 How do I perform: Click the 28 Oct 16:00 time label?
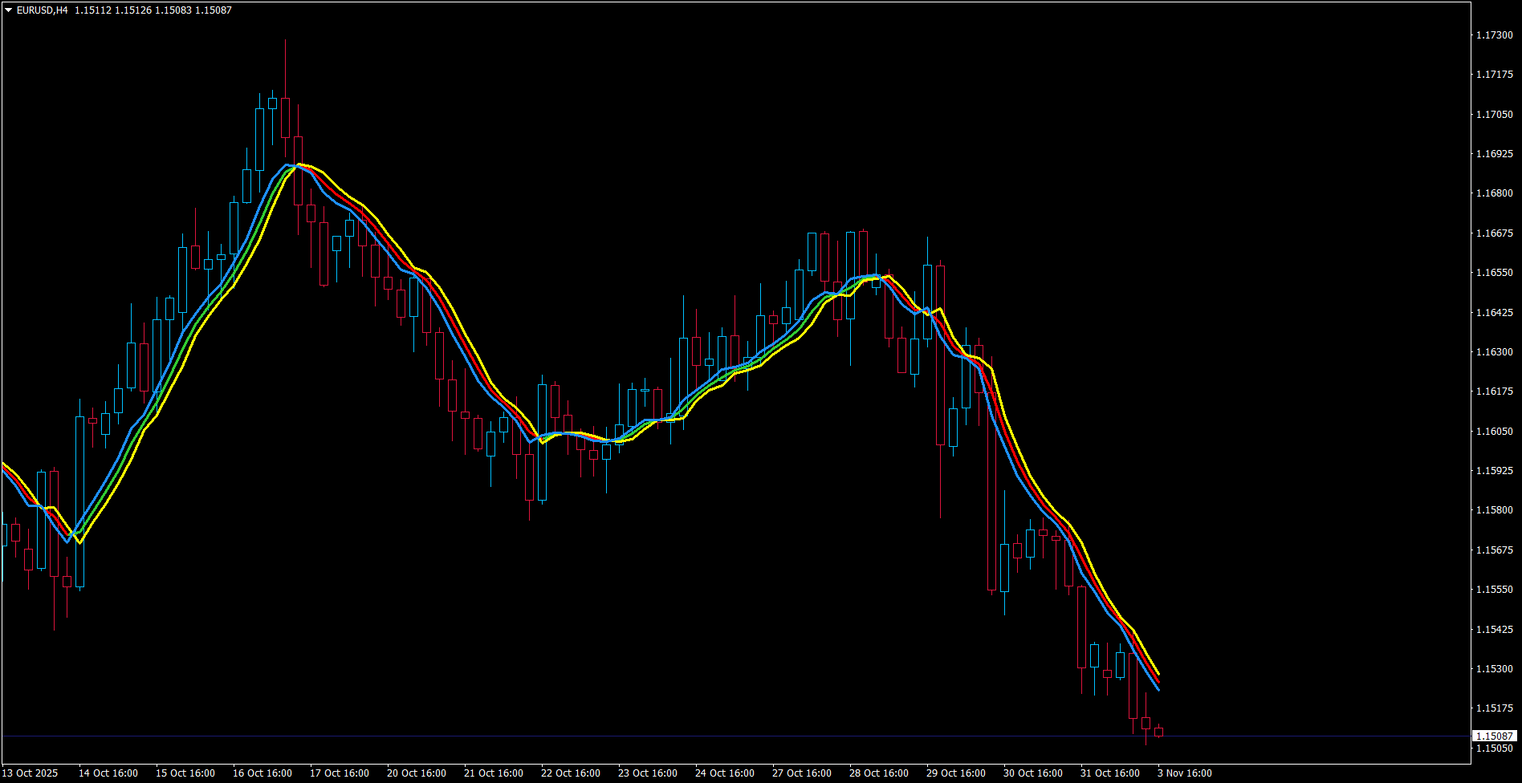tap(879, 773)
